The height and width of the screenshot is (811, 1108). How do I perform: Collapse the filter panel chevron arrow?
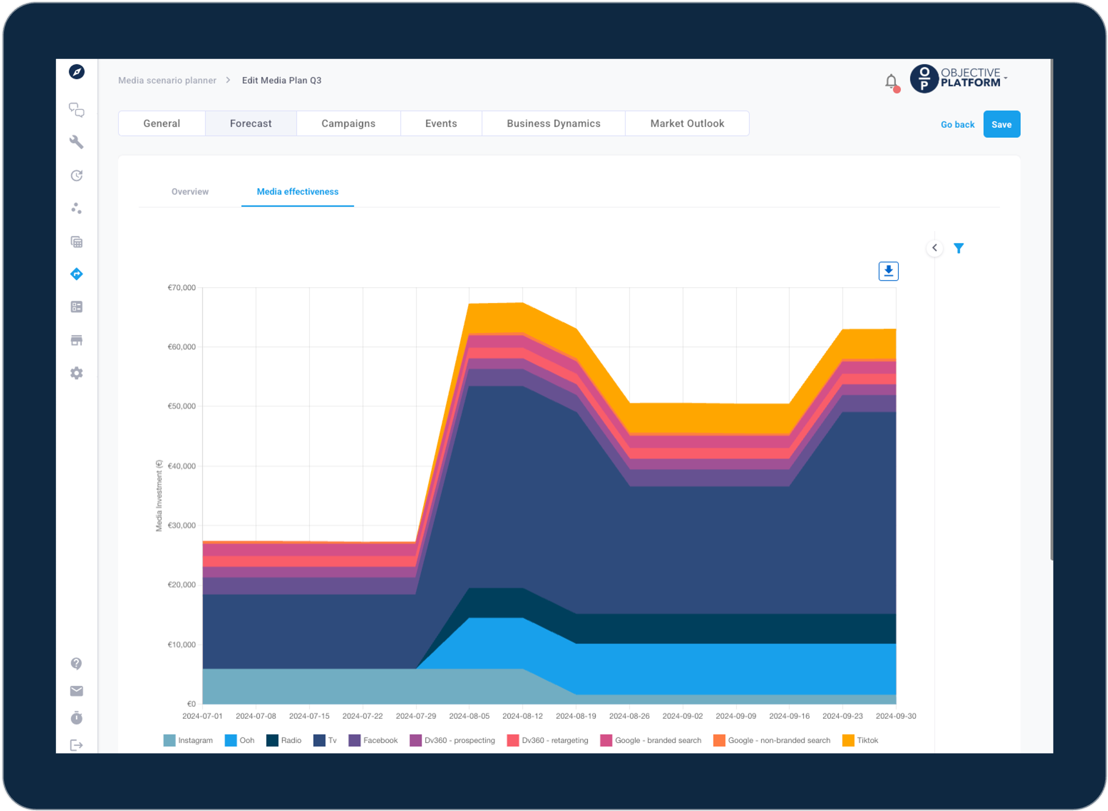934,248
